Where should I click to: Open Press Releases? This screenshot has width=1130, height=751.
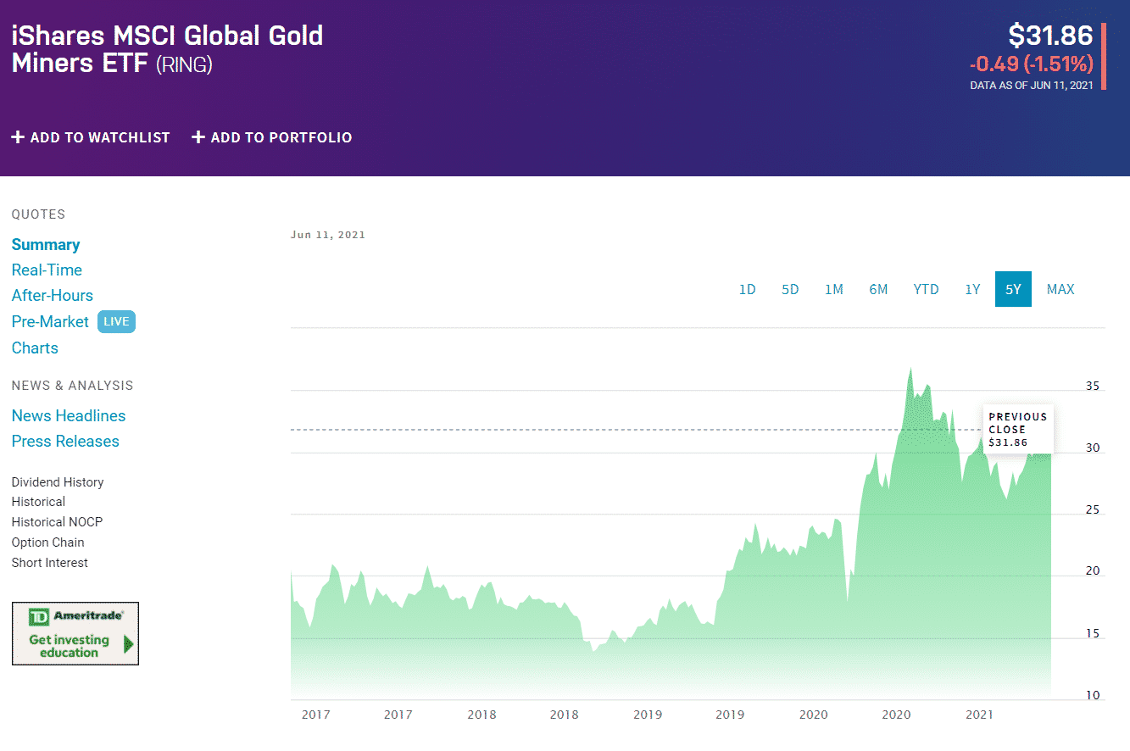65,442
